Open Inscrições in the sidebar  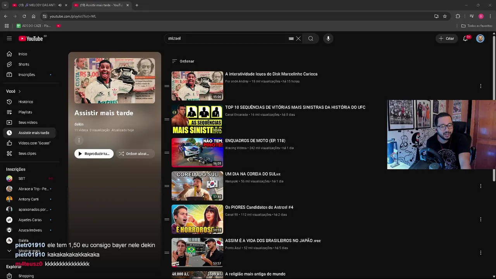[30, 74]
